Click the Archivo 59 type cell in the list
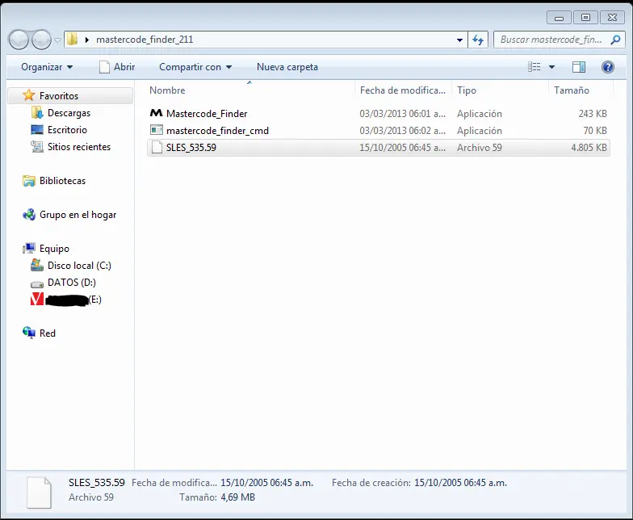The image size is (633, 520). [480, 148]
